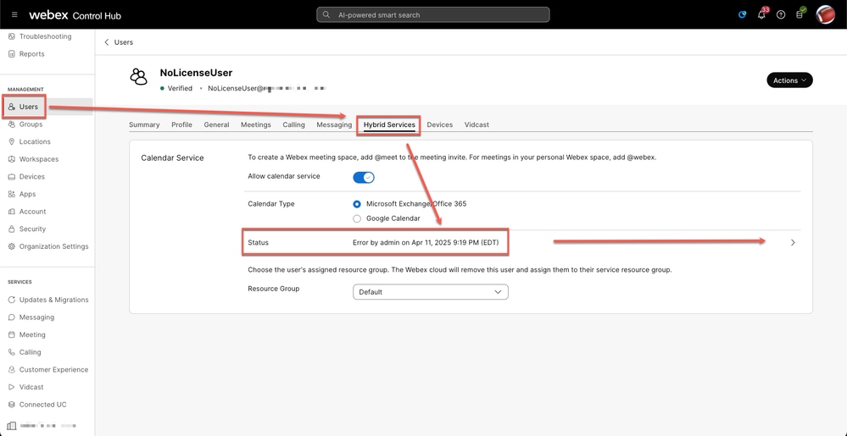847x436 pixels.
Task: Switch to the Messaging tab
Action: pyautogui.click(x=334, y=124)
